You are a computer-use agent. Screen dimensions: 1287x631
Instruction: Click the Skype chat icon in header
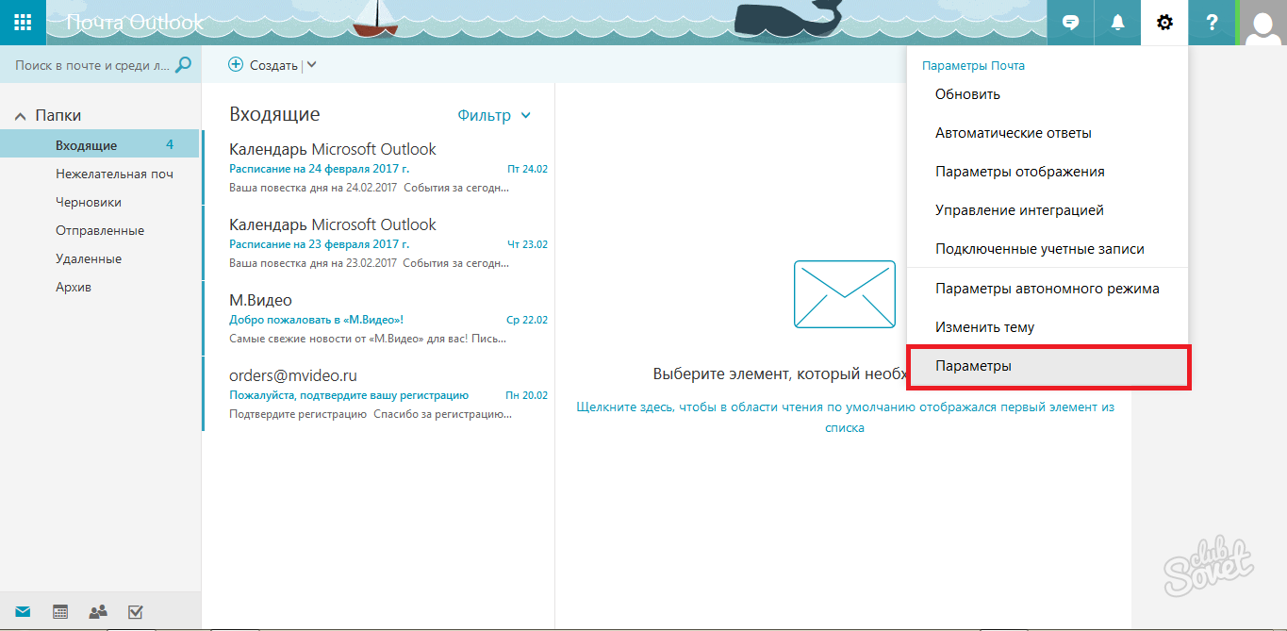[x=1071, y=23]
